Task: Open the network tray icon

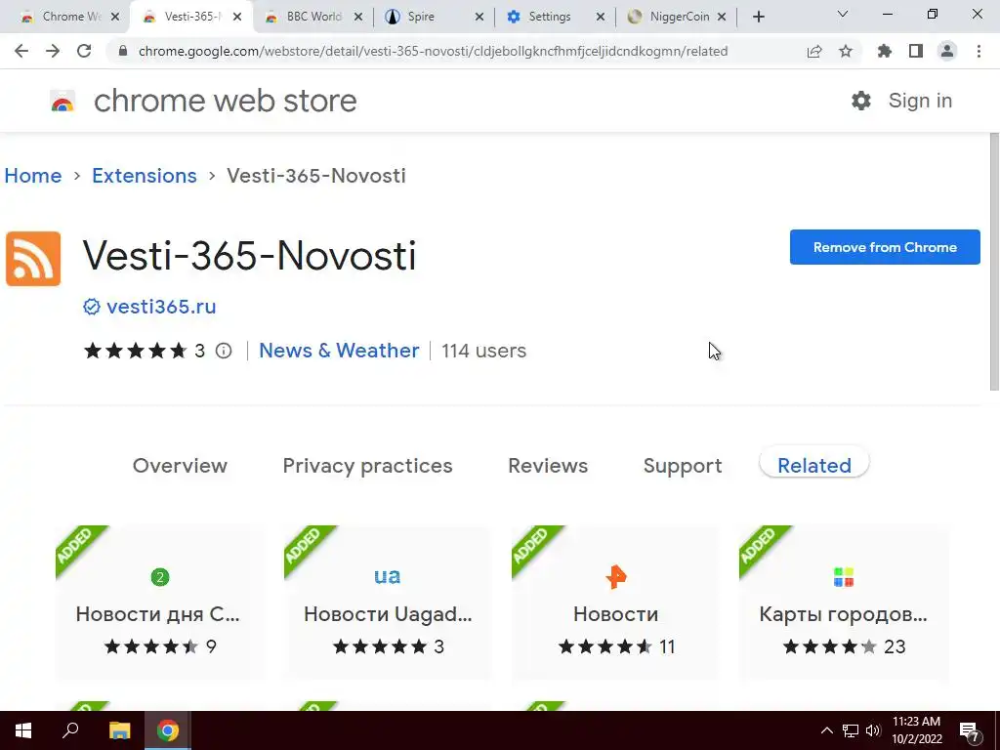Action: 851,730
